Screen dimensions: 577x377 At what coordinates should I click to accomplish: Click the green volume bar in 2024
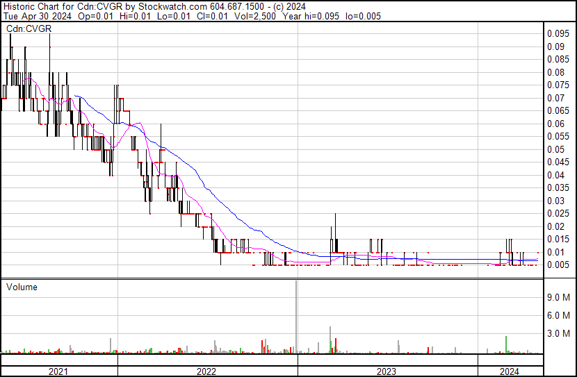506,344
